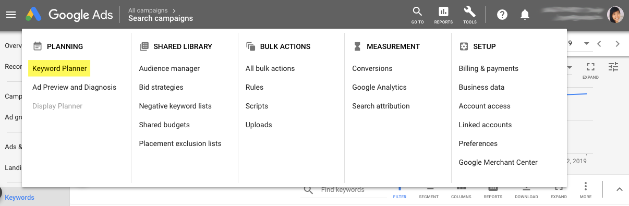The width and height of the screenshot is (629, 206).
Task: Open All bulk actions
Action: point(270,68)
